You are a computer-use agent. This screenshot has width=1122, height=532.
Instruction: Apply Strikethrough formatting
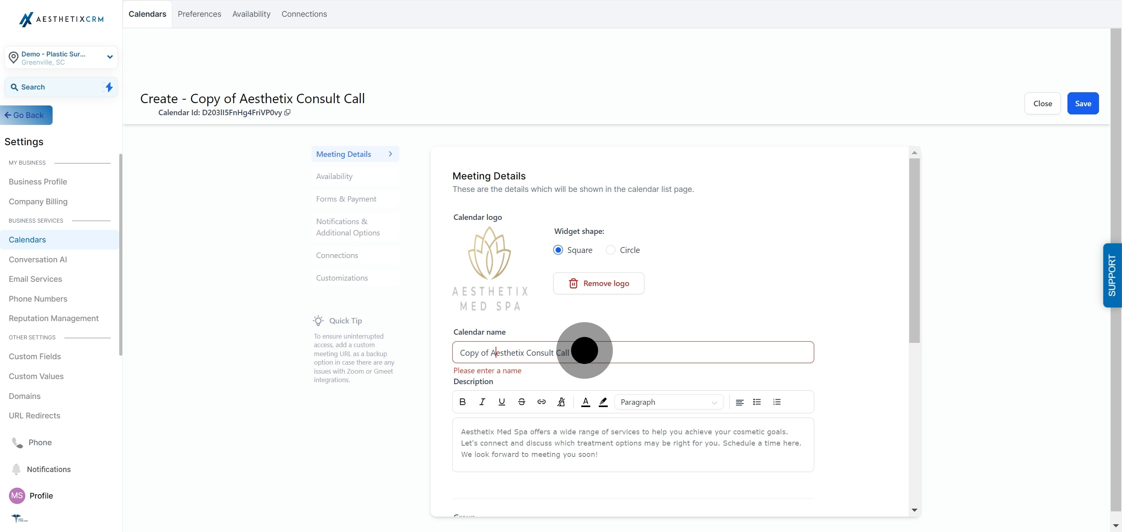521,402
